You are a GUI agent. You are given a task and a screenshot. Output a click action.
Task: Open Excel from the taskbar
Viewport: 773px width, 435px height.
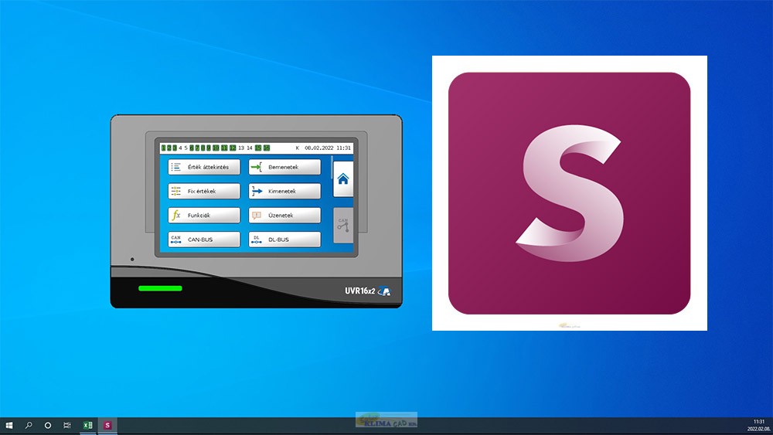(x=88, y=425)
